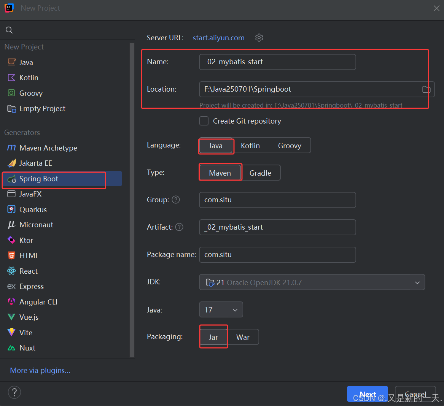Click the Group input field

[277, 200]
